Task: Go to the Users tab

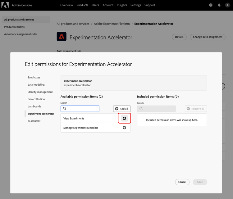Action: [x=95, y=5]
